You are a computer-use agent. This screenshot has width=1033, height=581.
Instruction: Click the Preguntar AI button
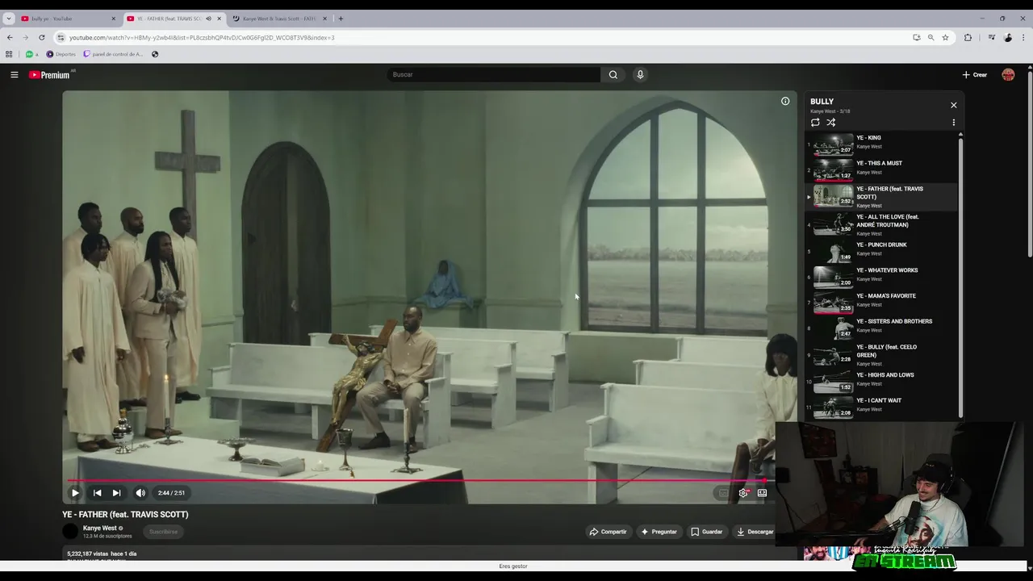(x=659, y=532)
